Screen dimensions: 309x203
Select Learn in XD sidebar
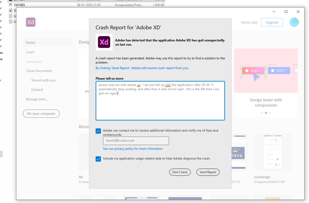point(30,52)
